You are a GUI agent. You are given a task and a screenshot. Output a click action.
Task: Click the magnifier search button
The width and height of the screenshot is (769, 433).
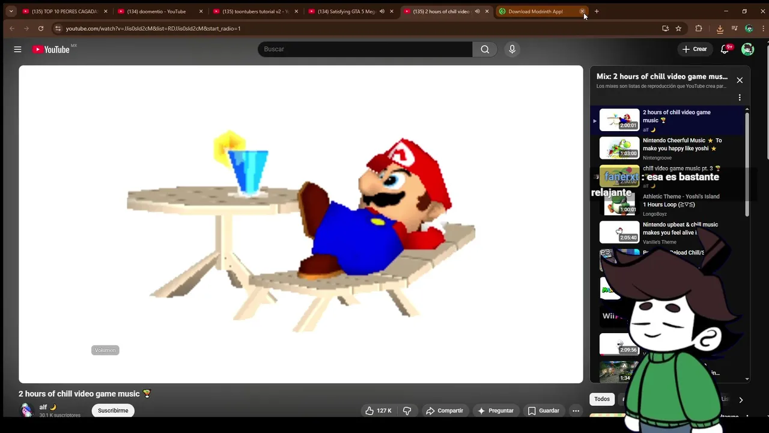[x=485, y=49]
